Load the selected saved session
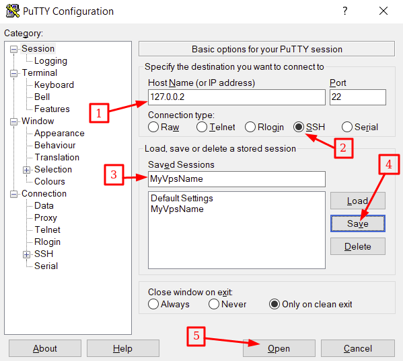 pos(358,201)
